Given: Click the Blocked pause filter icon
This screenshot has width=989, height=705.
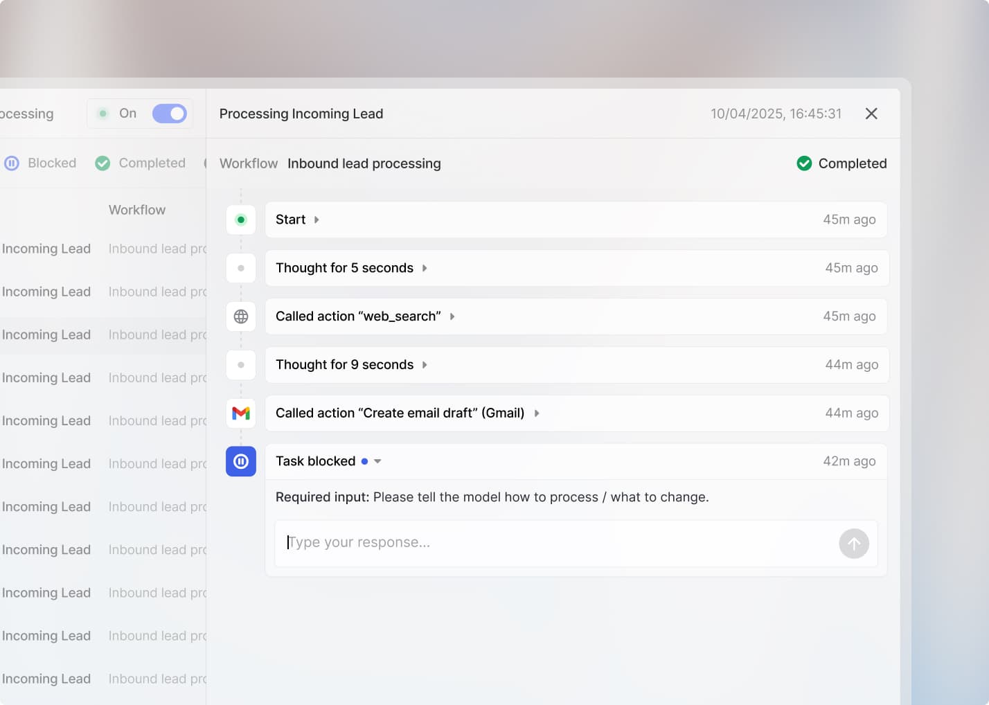Looking at the screenshot, I should 12,163.
